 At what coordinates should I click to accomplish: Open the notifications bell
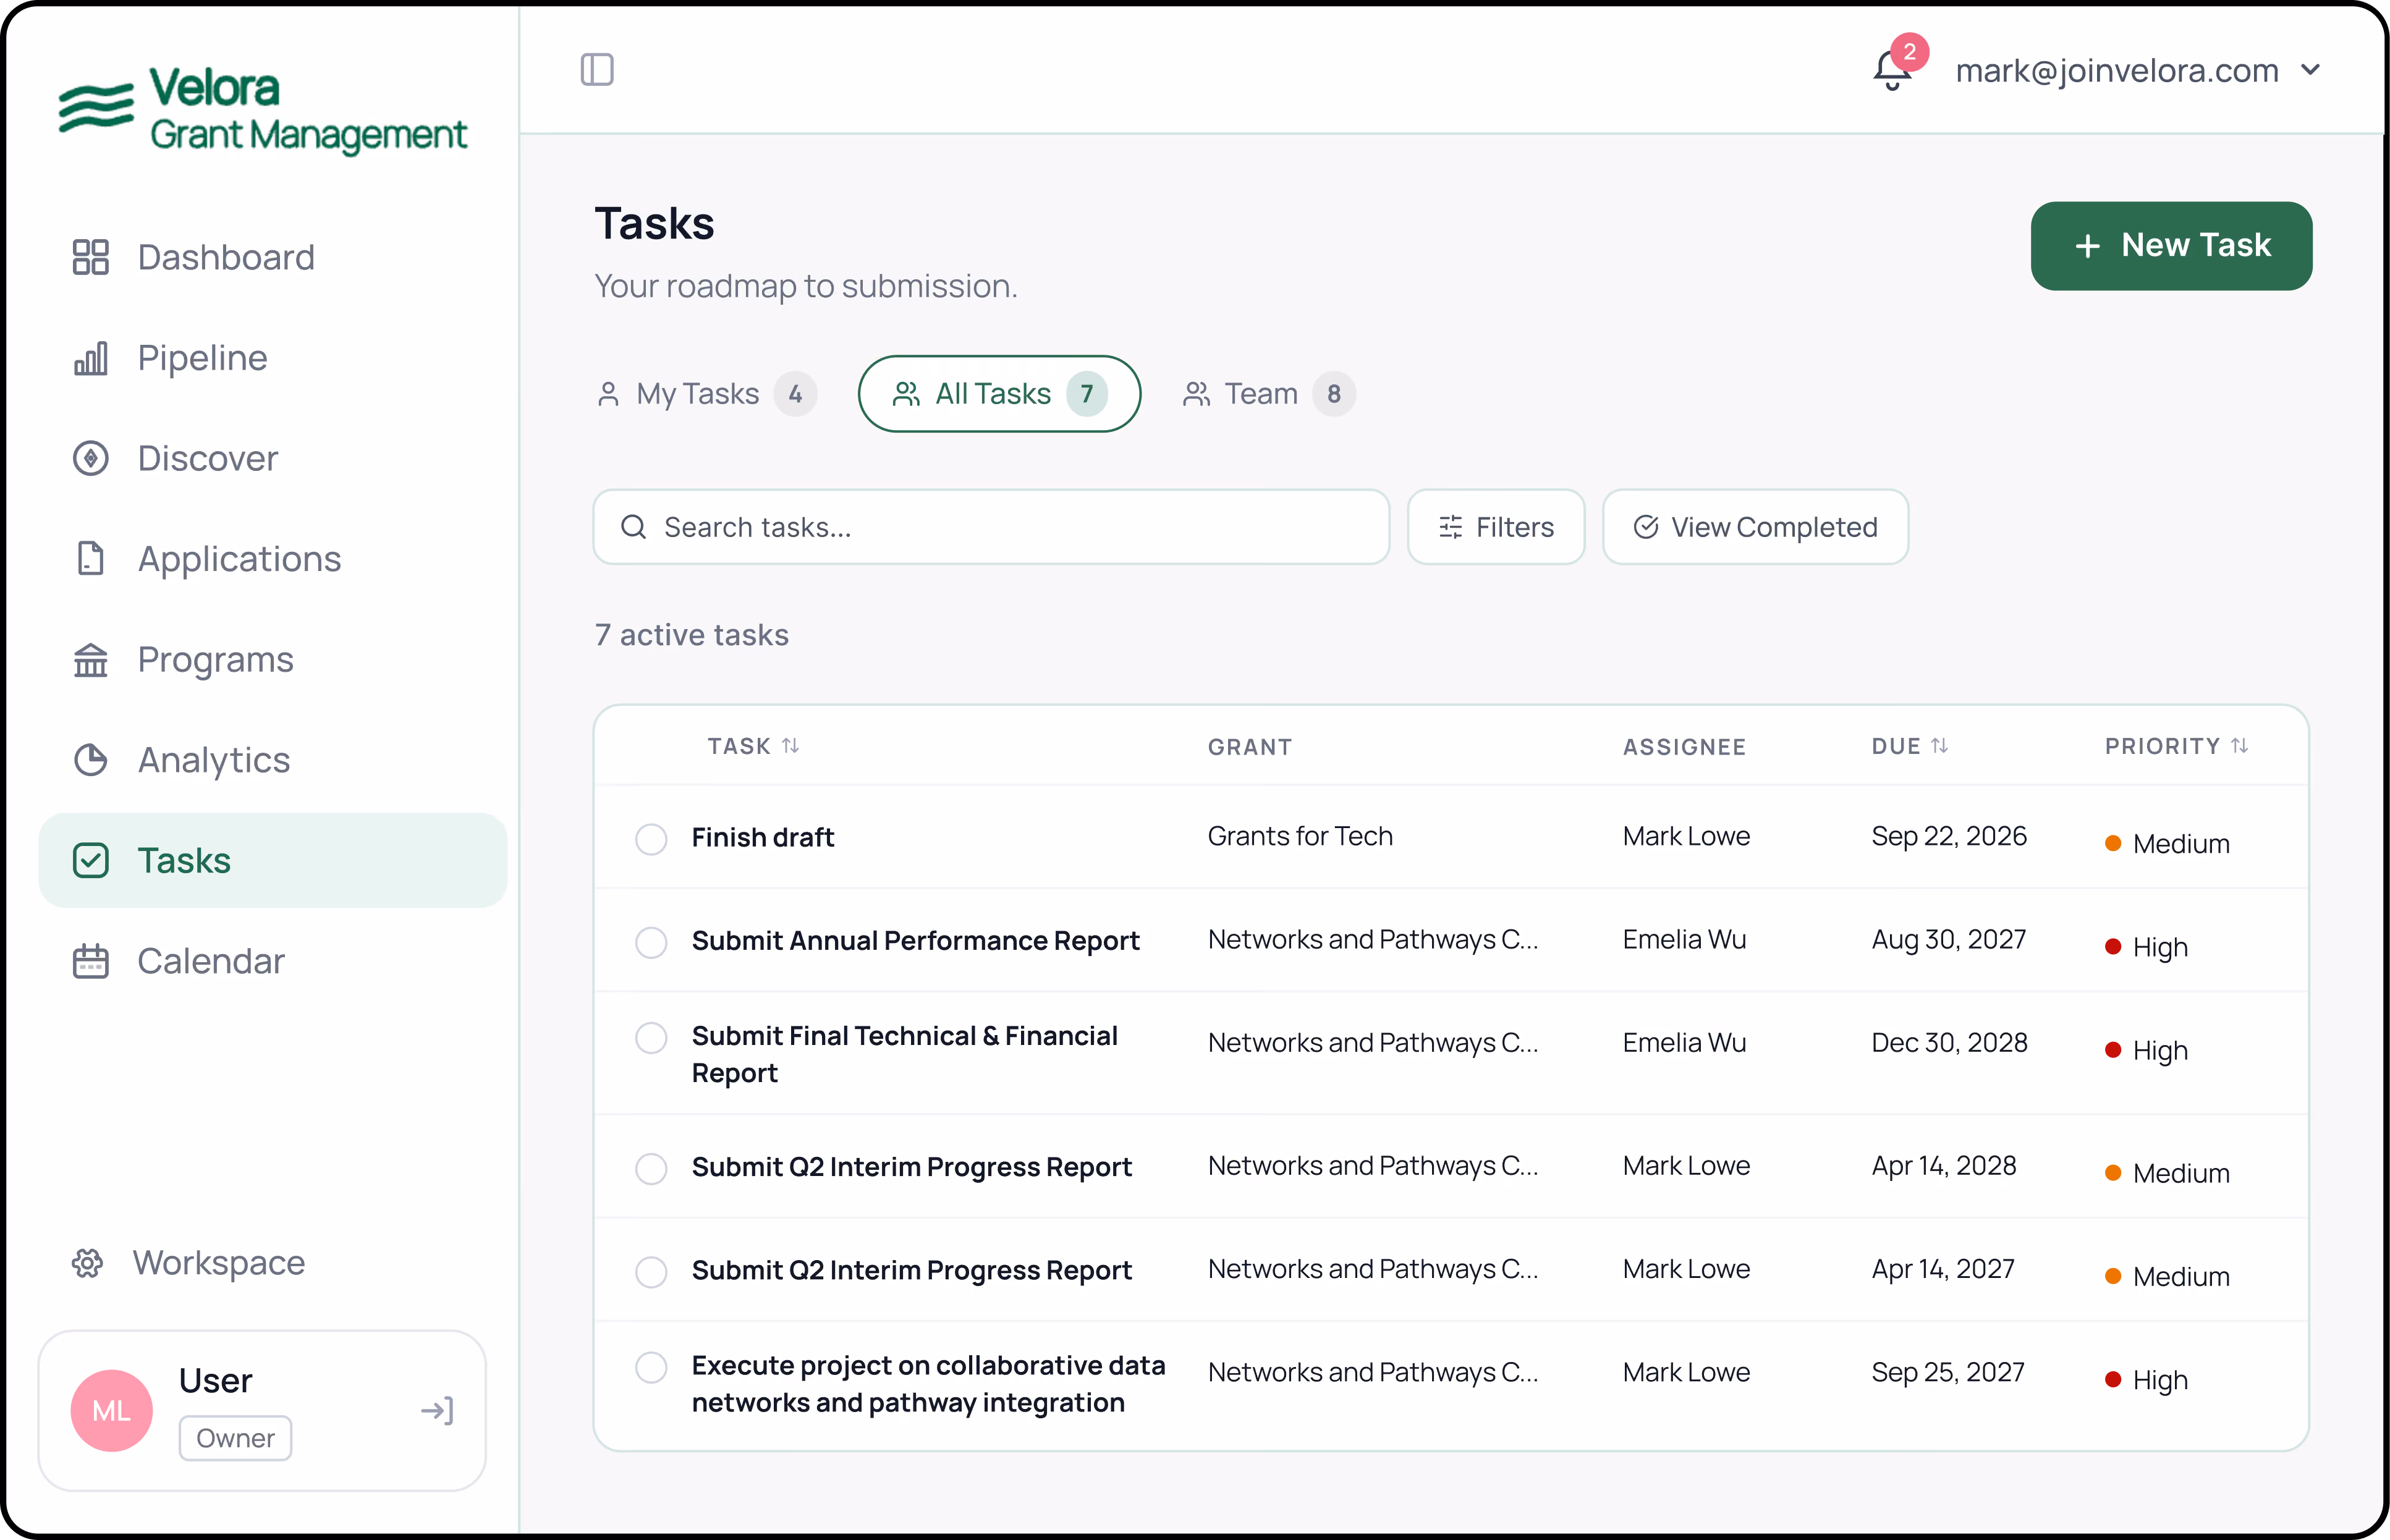point(1891,71)
